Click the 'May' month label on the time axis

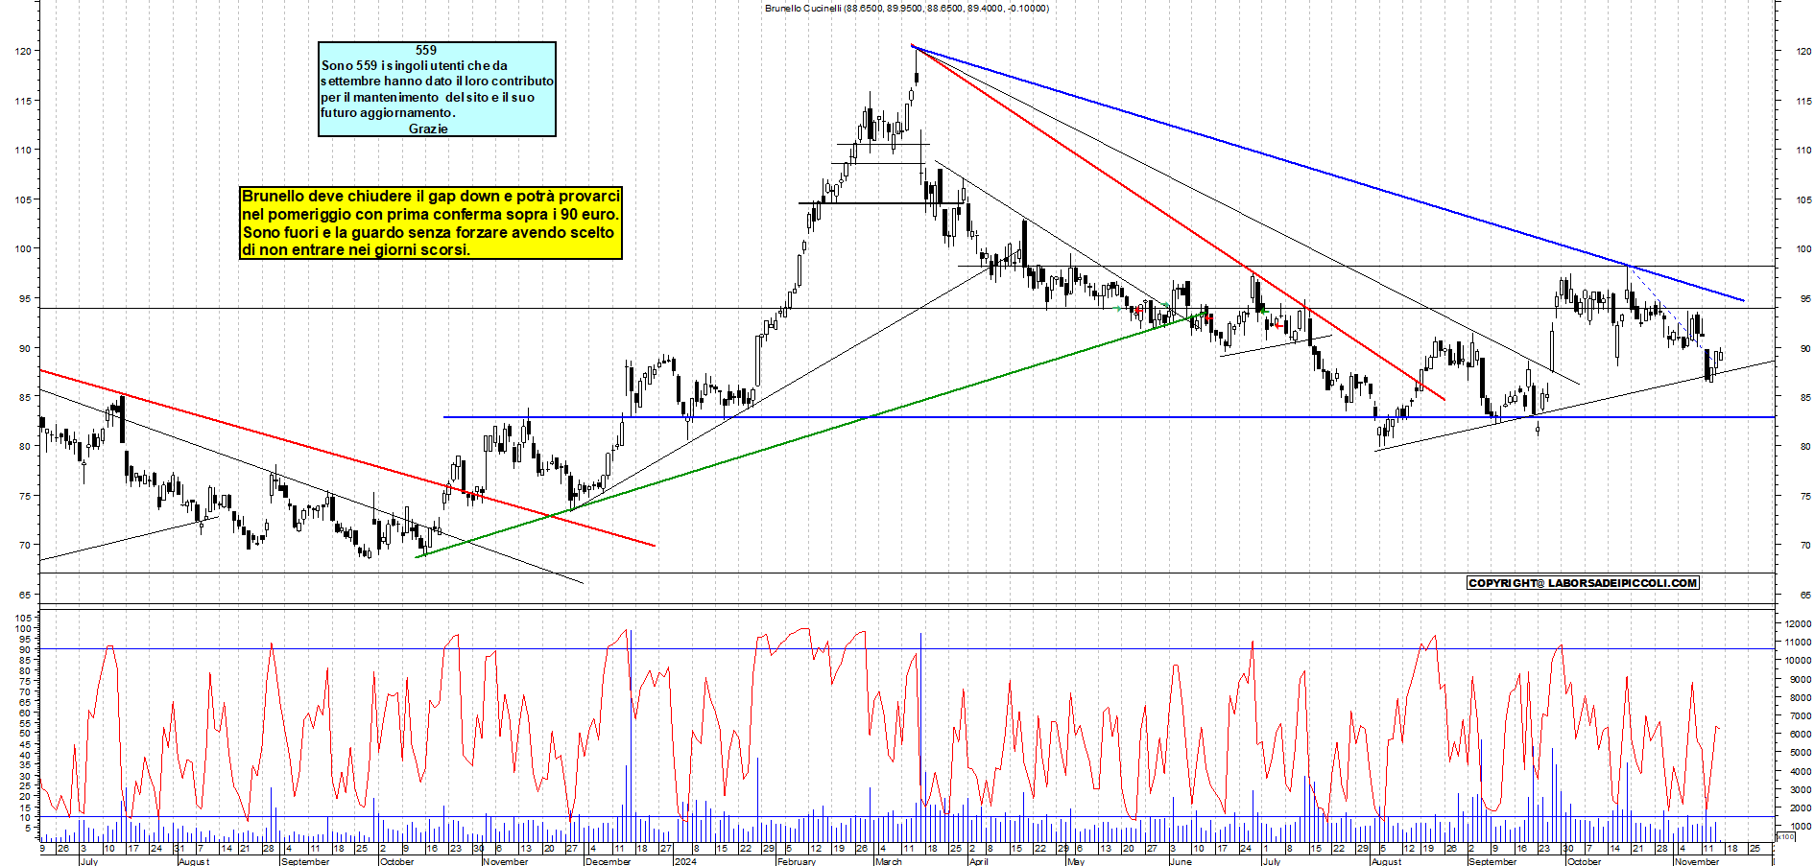click(x=1076, y=861)
